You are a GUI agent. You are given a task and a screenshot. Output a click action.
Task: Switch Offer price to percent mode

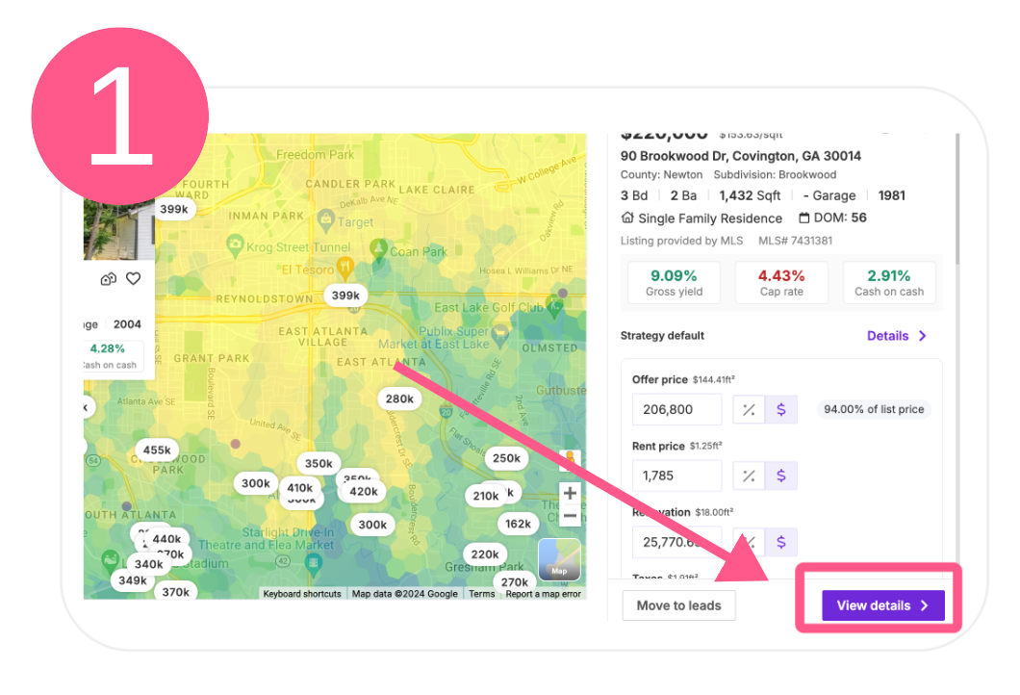click(749, 409)
